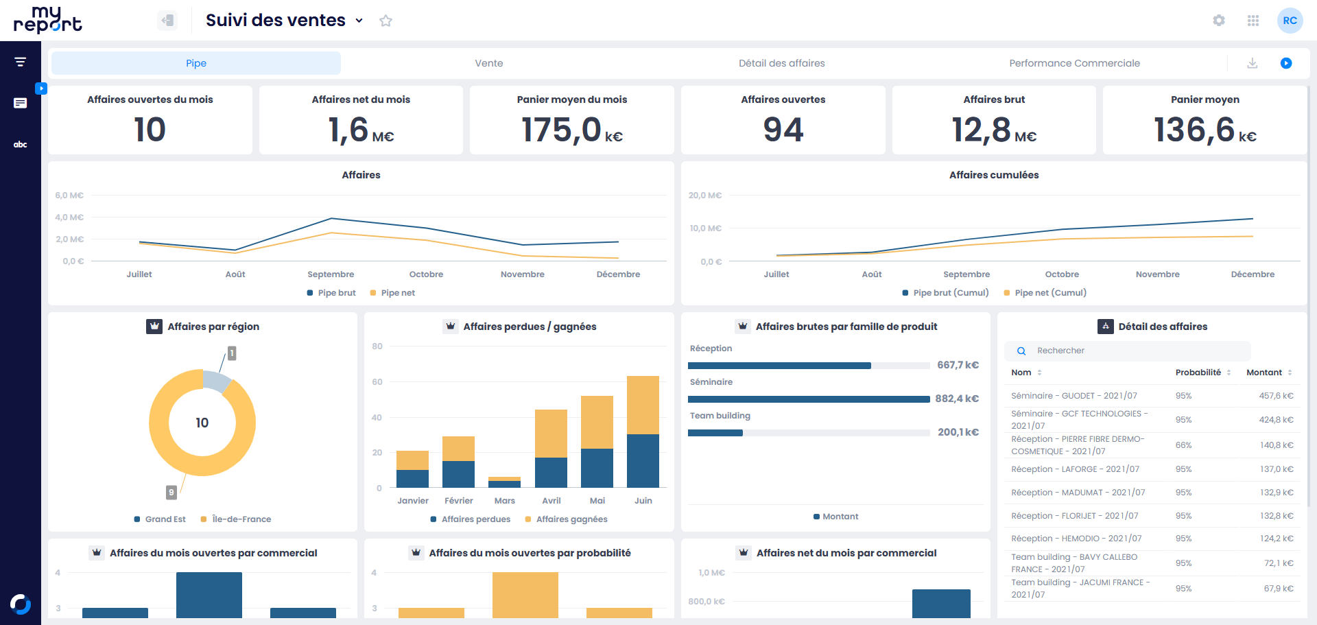Open the Performance Commerciale tab
The image size is (1317, 625).
[x=1074, y=63]
